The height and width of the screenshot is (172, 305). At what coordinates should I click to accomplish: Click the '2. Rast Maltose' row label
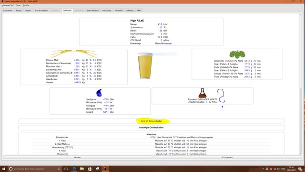[x=62, y=144]
